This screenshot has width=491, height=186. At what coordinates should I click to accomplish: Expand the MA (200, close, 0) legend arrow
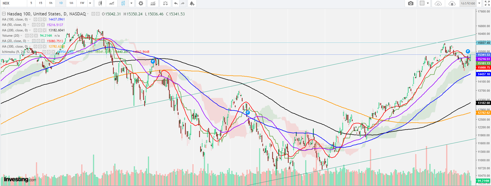tap(30, 30)
